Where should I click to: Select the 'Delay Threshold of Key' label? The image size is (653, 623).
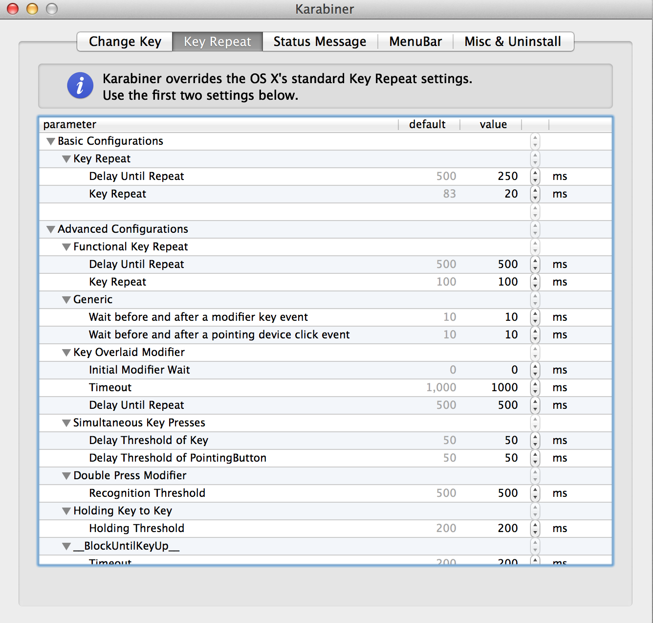(x=149, y=441)
